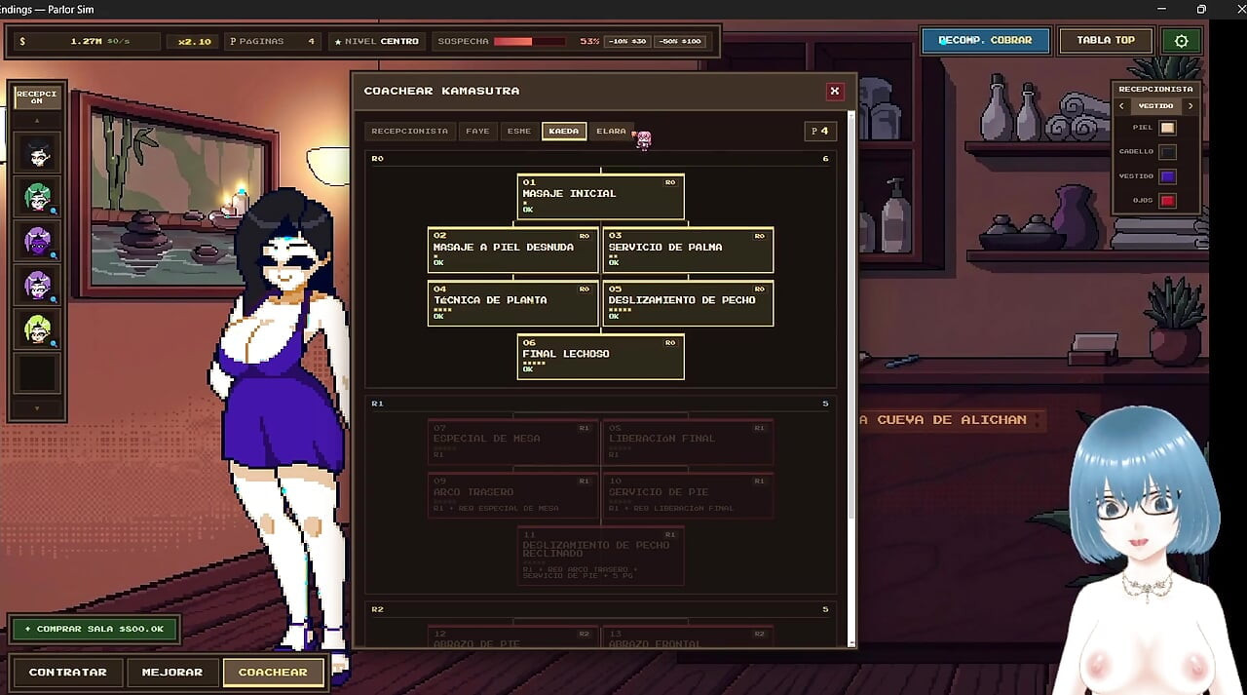Click the Recomp. Cobrar button
This screenshot has width=1247, height=695.
click(985, 41)
